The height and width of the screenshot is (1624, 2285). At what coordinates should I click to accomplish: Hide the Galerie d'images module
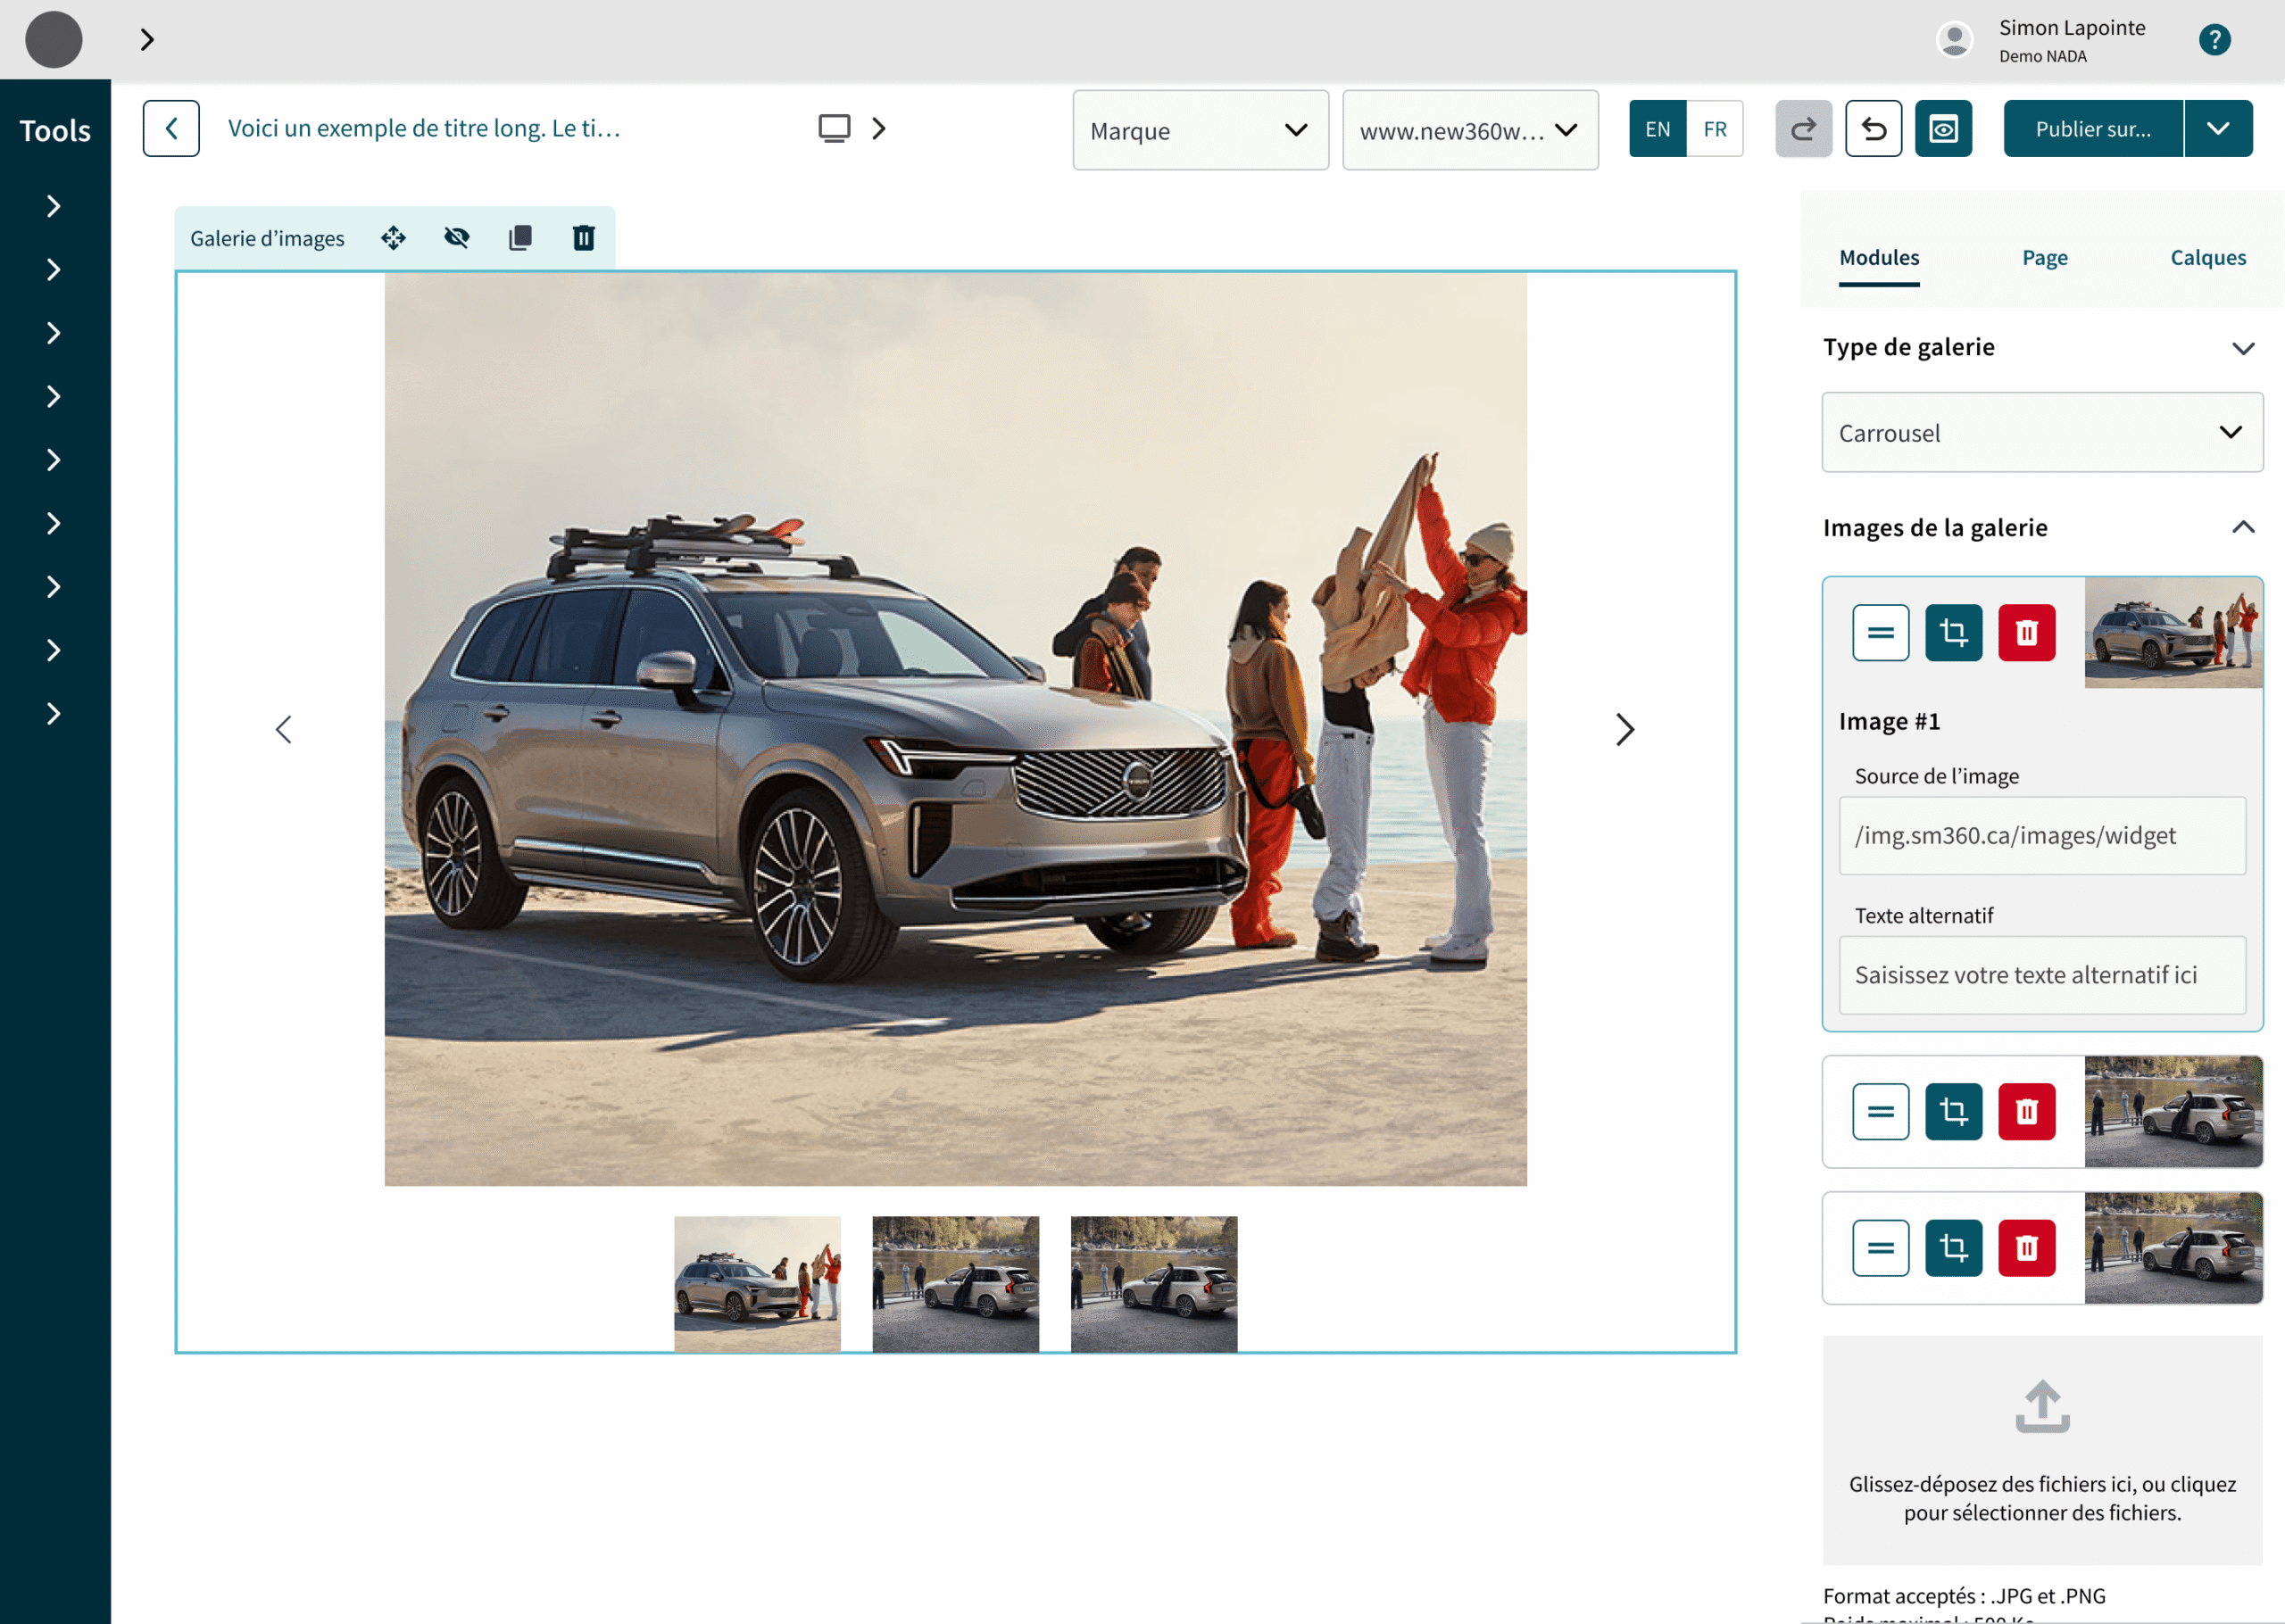pyautogui.click(x=456, y=238)
